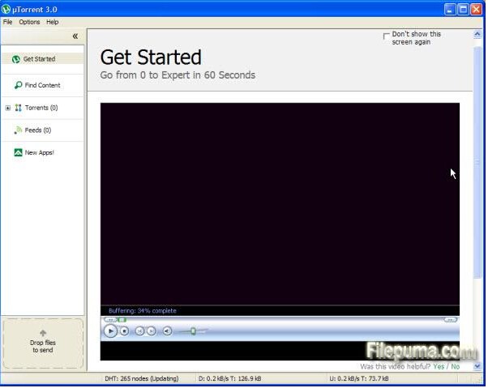Click Yes for video helpful question

click(x=439, y=366)
